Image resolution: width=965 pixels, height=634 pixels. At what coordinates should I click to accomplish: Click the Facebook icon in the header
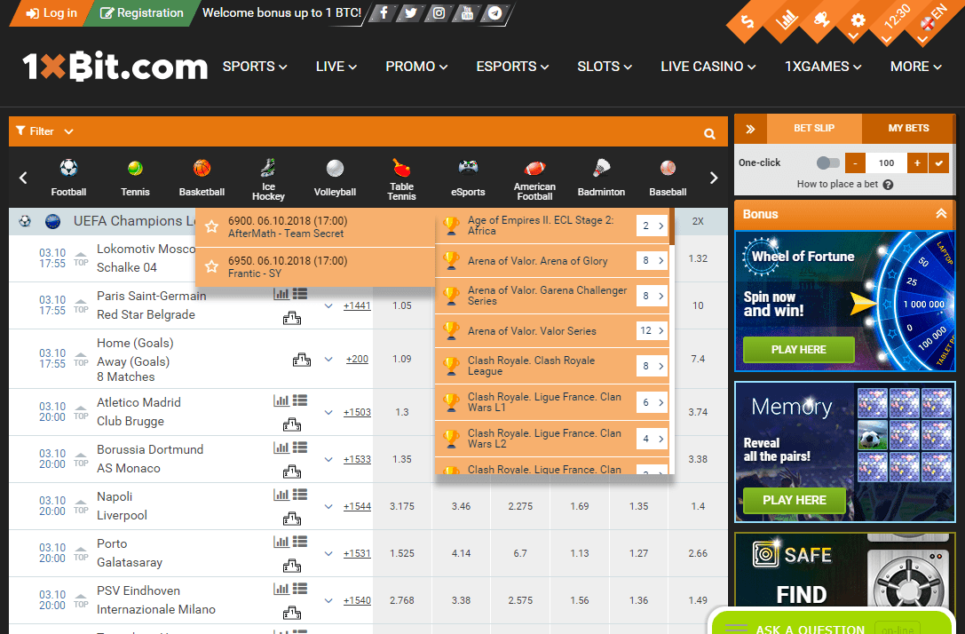[x=382, y=13]
